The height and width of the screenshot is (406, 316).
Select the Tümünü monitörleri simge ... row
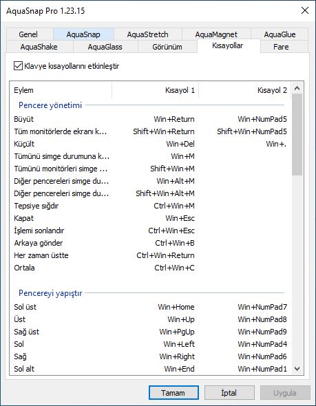150,169
